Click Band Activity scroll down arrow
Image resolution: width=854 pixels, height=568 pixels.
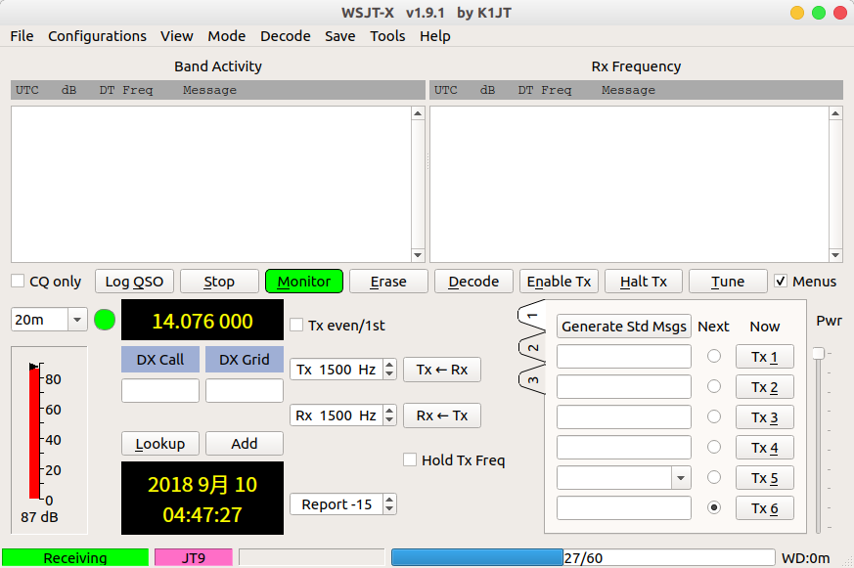[418, 255]
